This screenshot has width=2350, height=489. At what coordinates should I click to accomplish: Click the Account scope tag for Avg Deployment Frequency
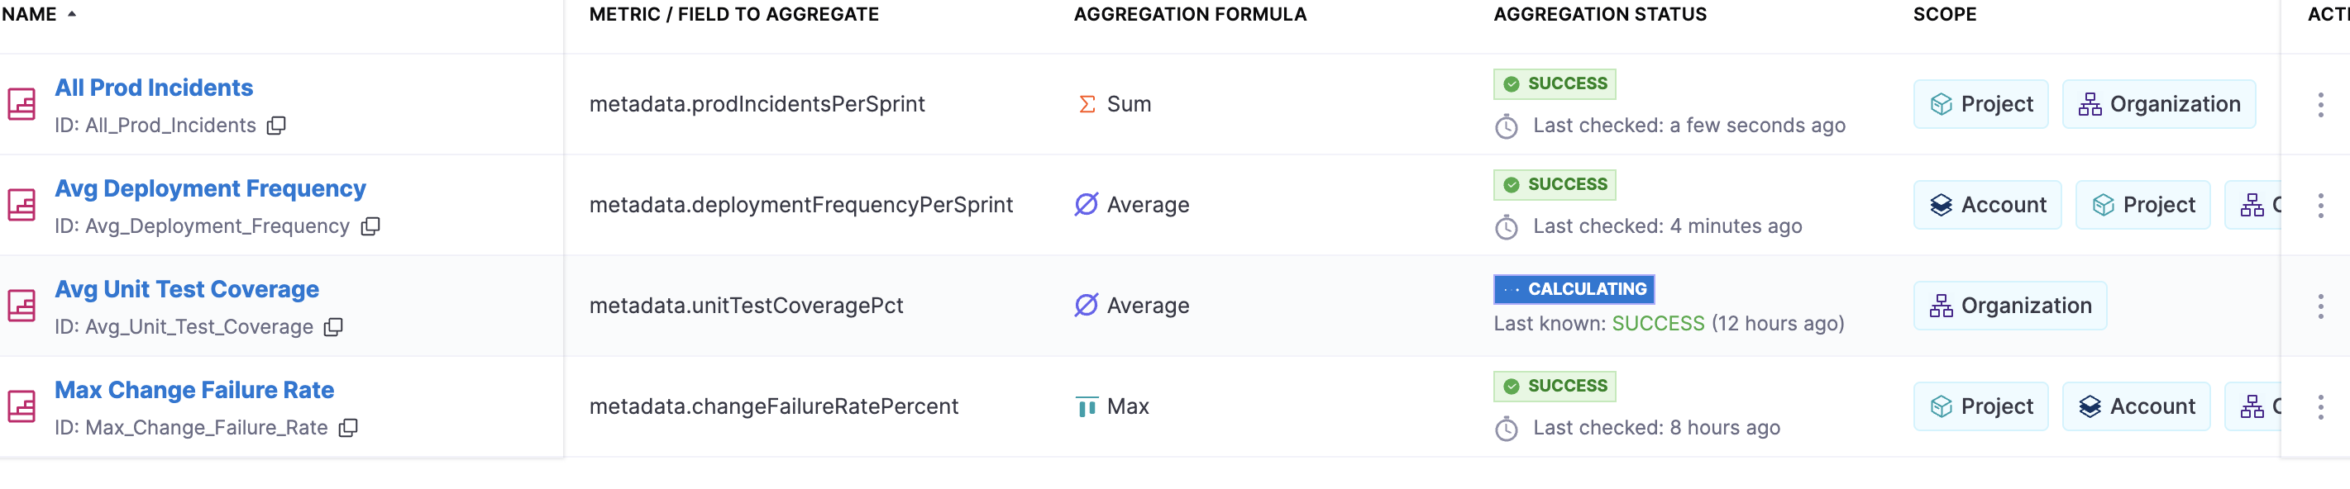1987,205
